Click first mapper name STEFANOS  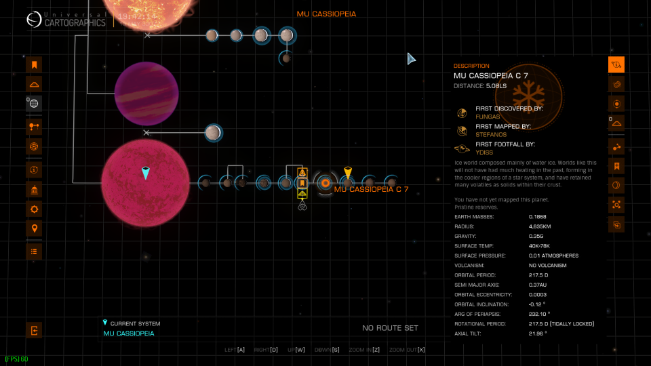491,134
